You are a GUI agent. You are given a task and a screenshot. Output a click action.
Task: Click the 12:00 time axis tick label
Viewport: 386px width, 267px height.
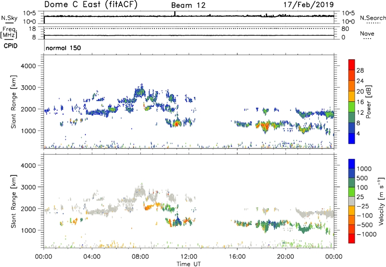(x=189, y=257)
